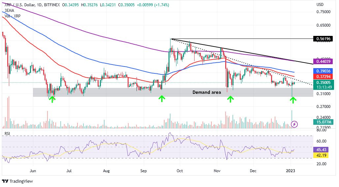The image size is (339, 187).
Task: Click the blue 0.39036 EMA price label
Action: click(x=323, y=71)
